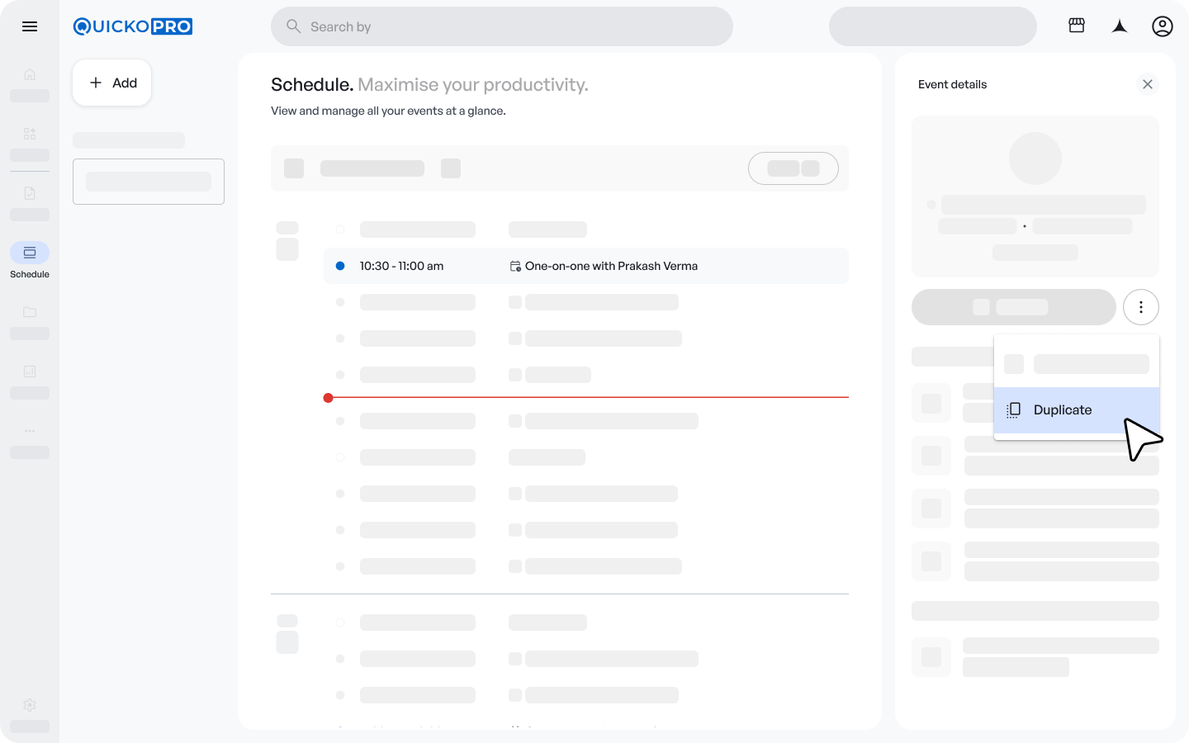This screenshot has height=743, width=1189.
Task: Click the red current-time marker dot
Action: coord(329,398)
